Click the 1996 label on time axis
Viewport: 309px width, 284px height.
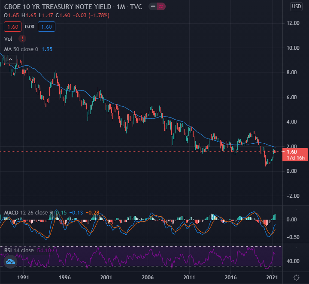[x=65, y=278]
